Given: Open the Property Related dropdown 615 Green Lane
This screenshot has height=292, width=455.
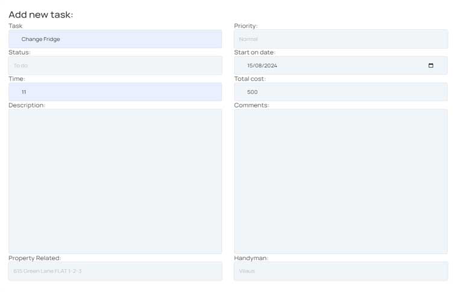Looking at the screenshot, I should coord(115,271).
